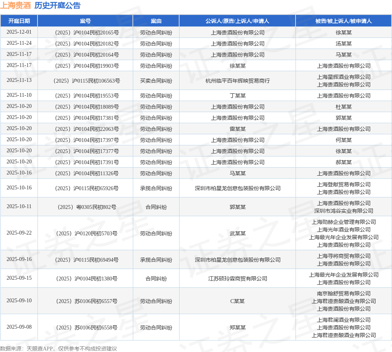The height and width of the screenshot is (352, 392).
Task: Click plaintiff 武某某
Action: [x=237, y=233]
